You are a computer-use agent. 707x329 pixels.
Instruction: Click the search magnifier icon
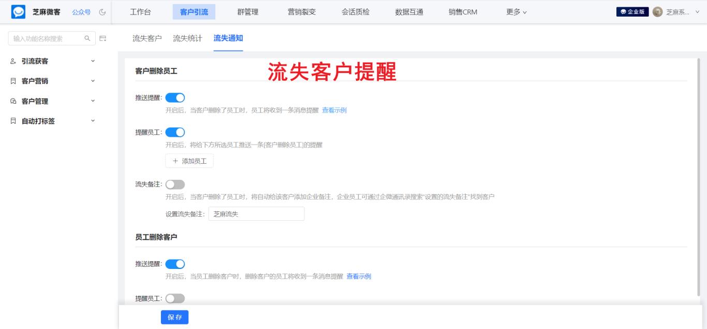(87, 38)
